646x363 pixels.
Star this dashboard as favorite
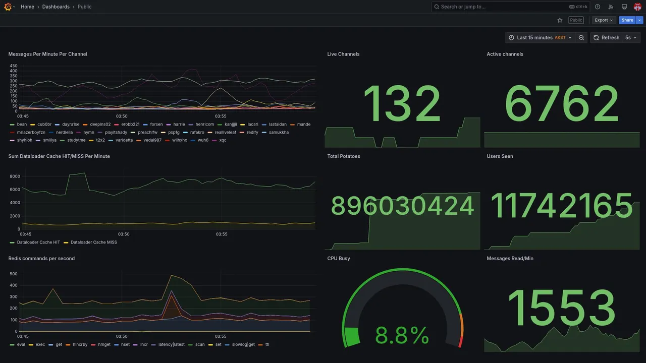[560, 20]
